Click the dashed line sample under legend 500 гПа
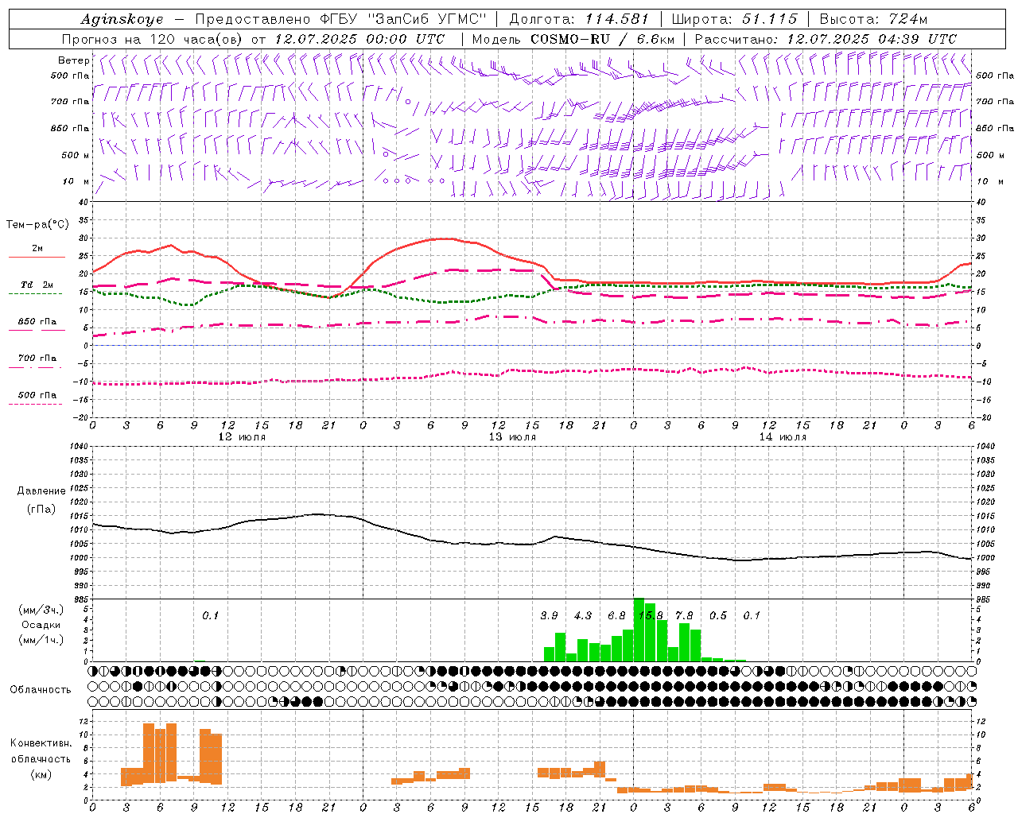This screenshot has height=814, width=1018. tap(35, 405)
